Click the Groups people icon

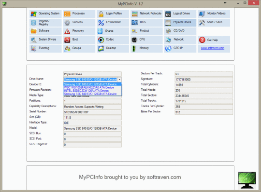tap(67, 49)
